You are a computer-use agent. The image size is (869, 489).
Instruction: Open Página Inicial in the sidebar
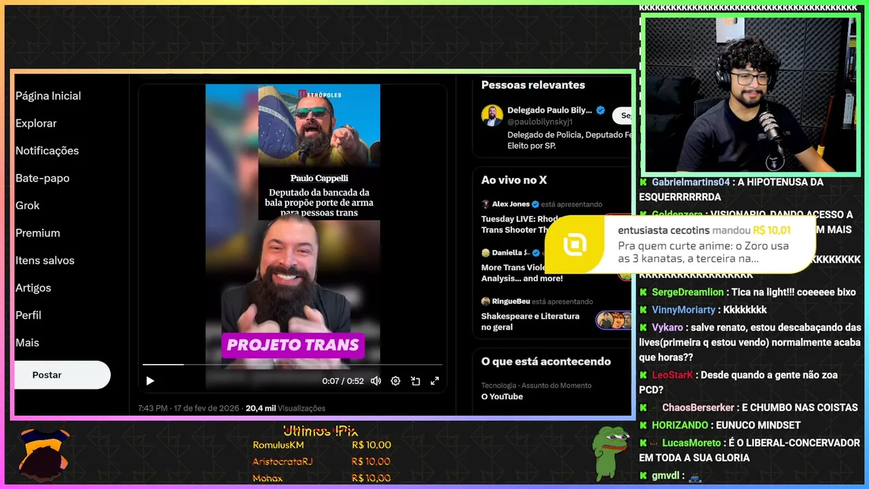coord(48,96)
